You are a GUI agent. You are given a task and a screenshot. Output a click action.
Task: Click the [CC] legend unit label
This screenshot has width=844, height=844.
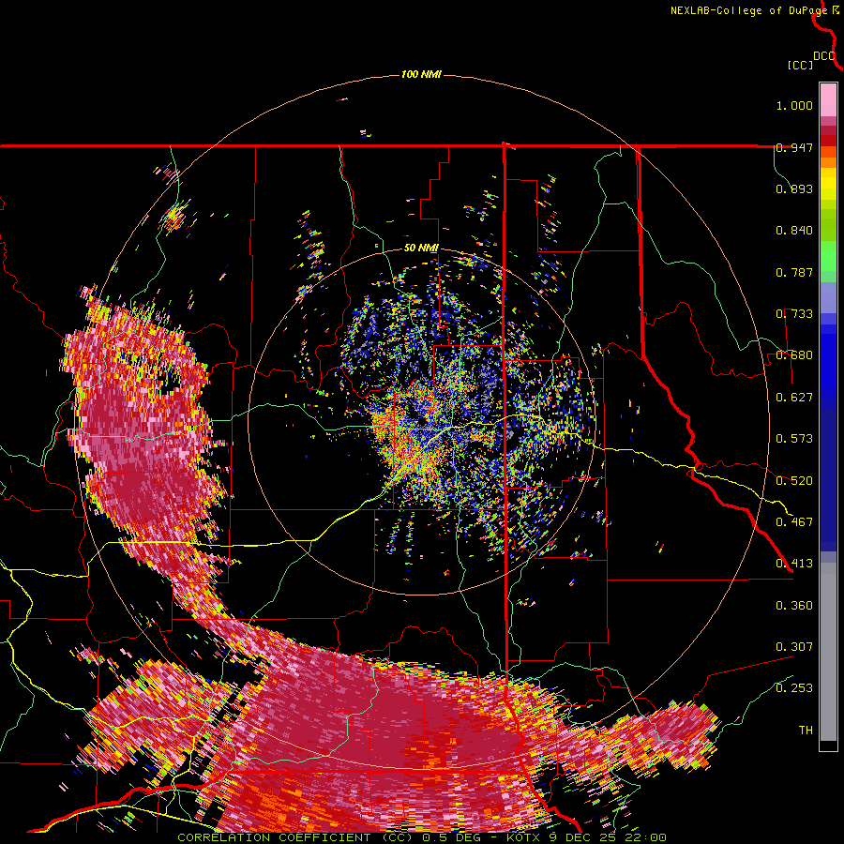click(800, 65)
